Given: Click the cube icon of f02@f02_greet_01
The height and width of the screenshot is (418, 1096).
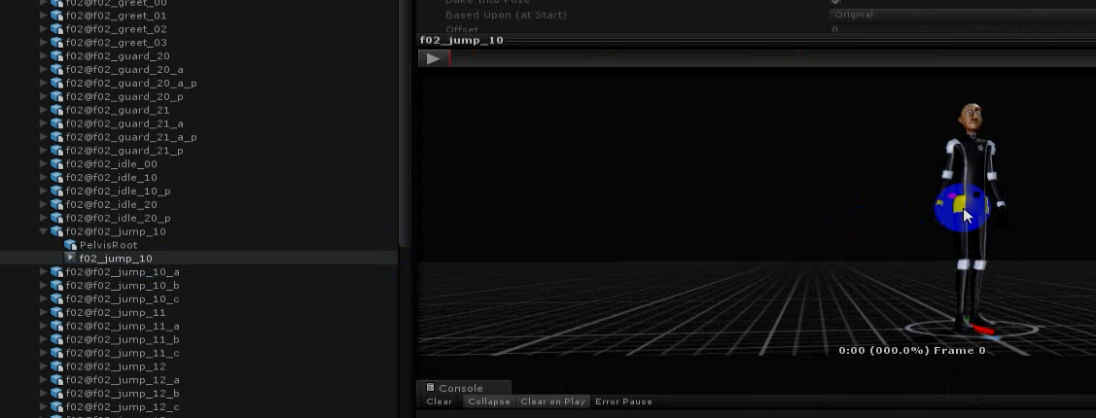Looking at the screenshot, I should click(56, 16).
